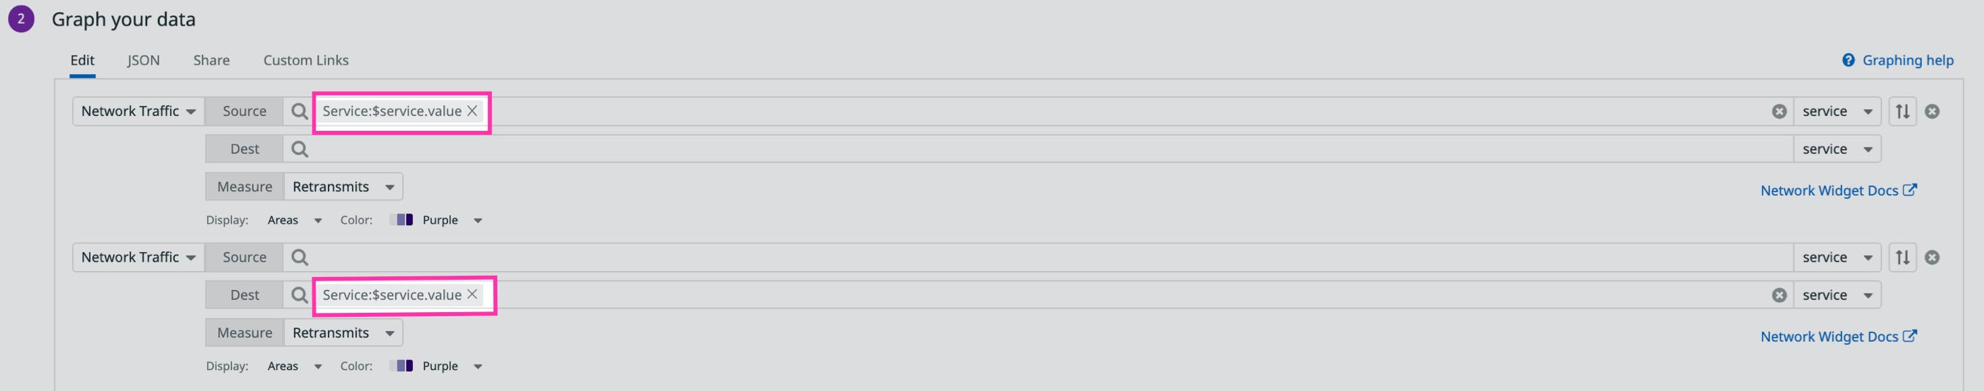Viewport: 1984px width, 391px height.
Task: Click the swap arrows icon on second query row
Action: tap(1902, 257)
